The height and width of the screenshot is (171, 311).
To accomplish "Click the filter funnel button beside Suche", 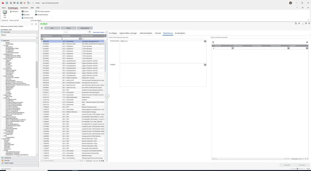I will point(90,32).
